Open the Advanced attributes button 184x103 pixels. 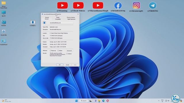tap(70, 51)
